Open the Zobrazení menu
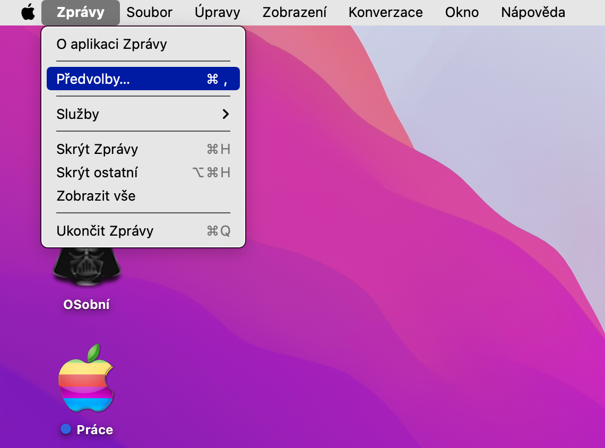This screenshot has width=605, height=448. pyautogui.click(x=295, y=12)
